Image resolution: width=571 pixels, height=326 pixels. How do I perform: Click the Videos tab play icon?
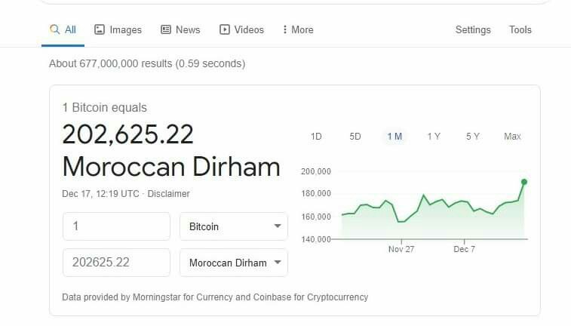[224, 29]
